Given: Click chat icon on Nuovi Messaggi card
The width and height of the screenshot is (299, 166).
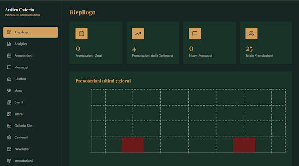Looking at the screenshot, I should pos(195,34).
